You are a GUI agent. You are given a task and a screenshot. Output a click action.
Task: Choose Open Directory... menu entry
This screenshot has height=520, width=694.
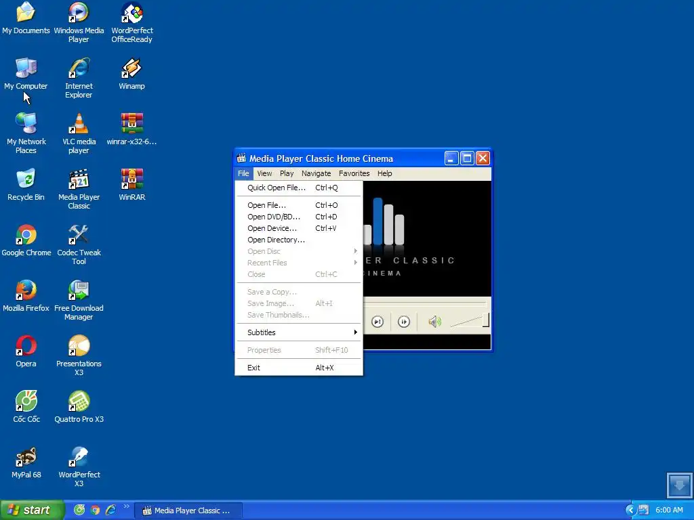(x=299, y=240)
